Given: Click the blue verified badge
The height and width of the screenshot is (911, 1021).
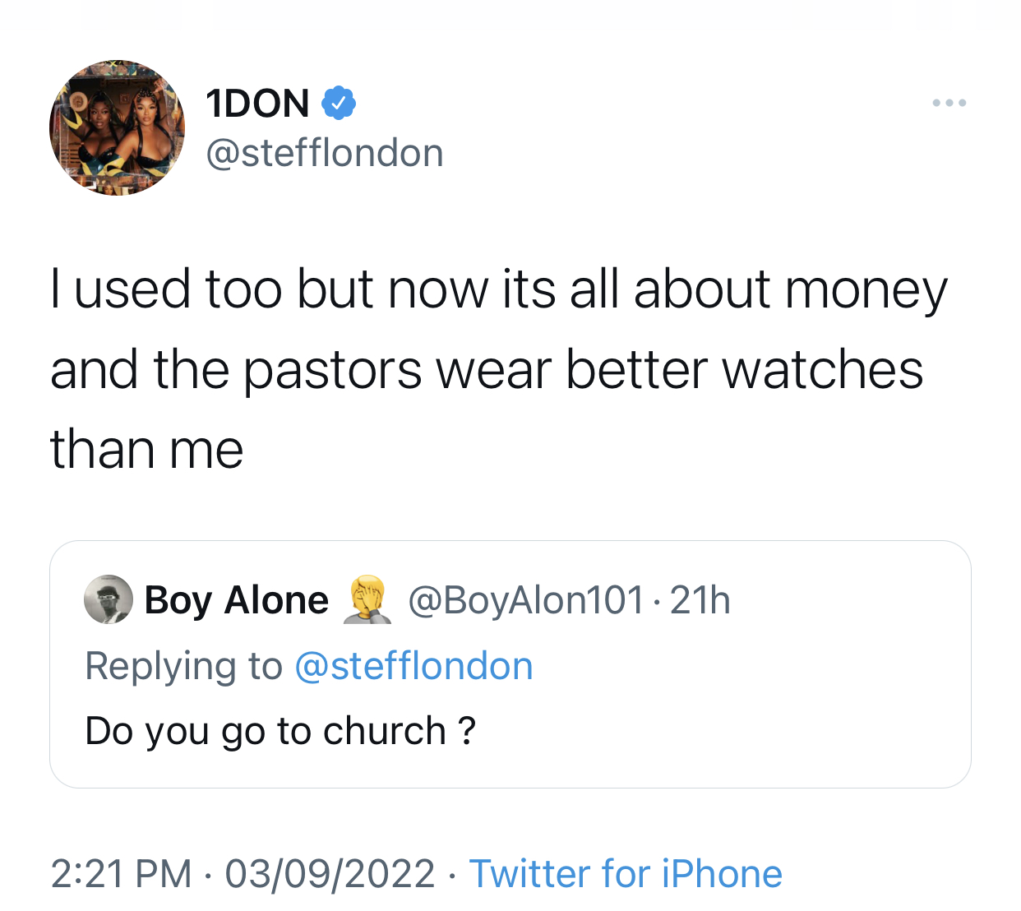Looking at the screenshot, I should (x=338, y=104).
